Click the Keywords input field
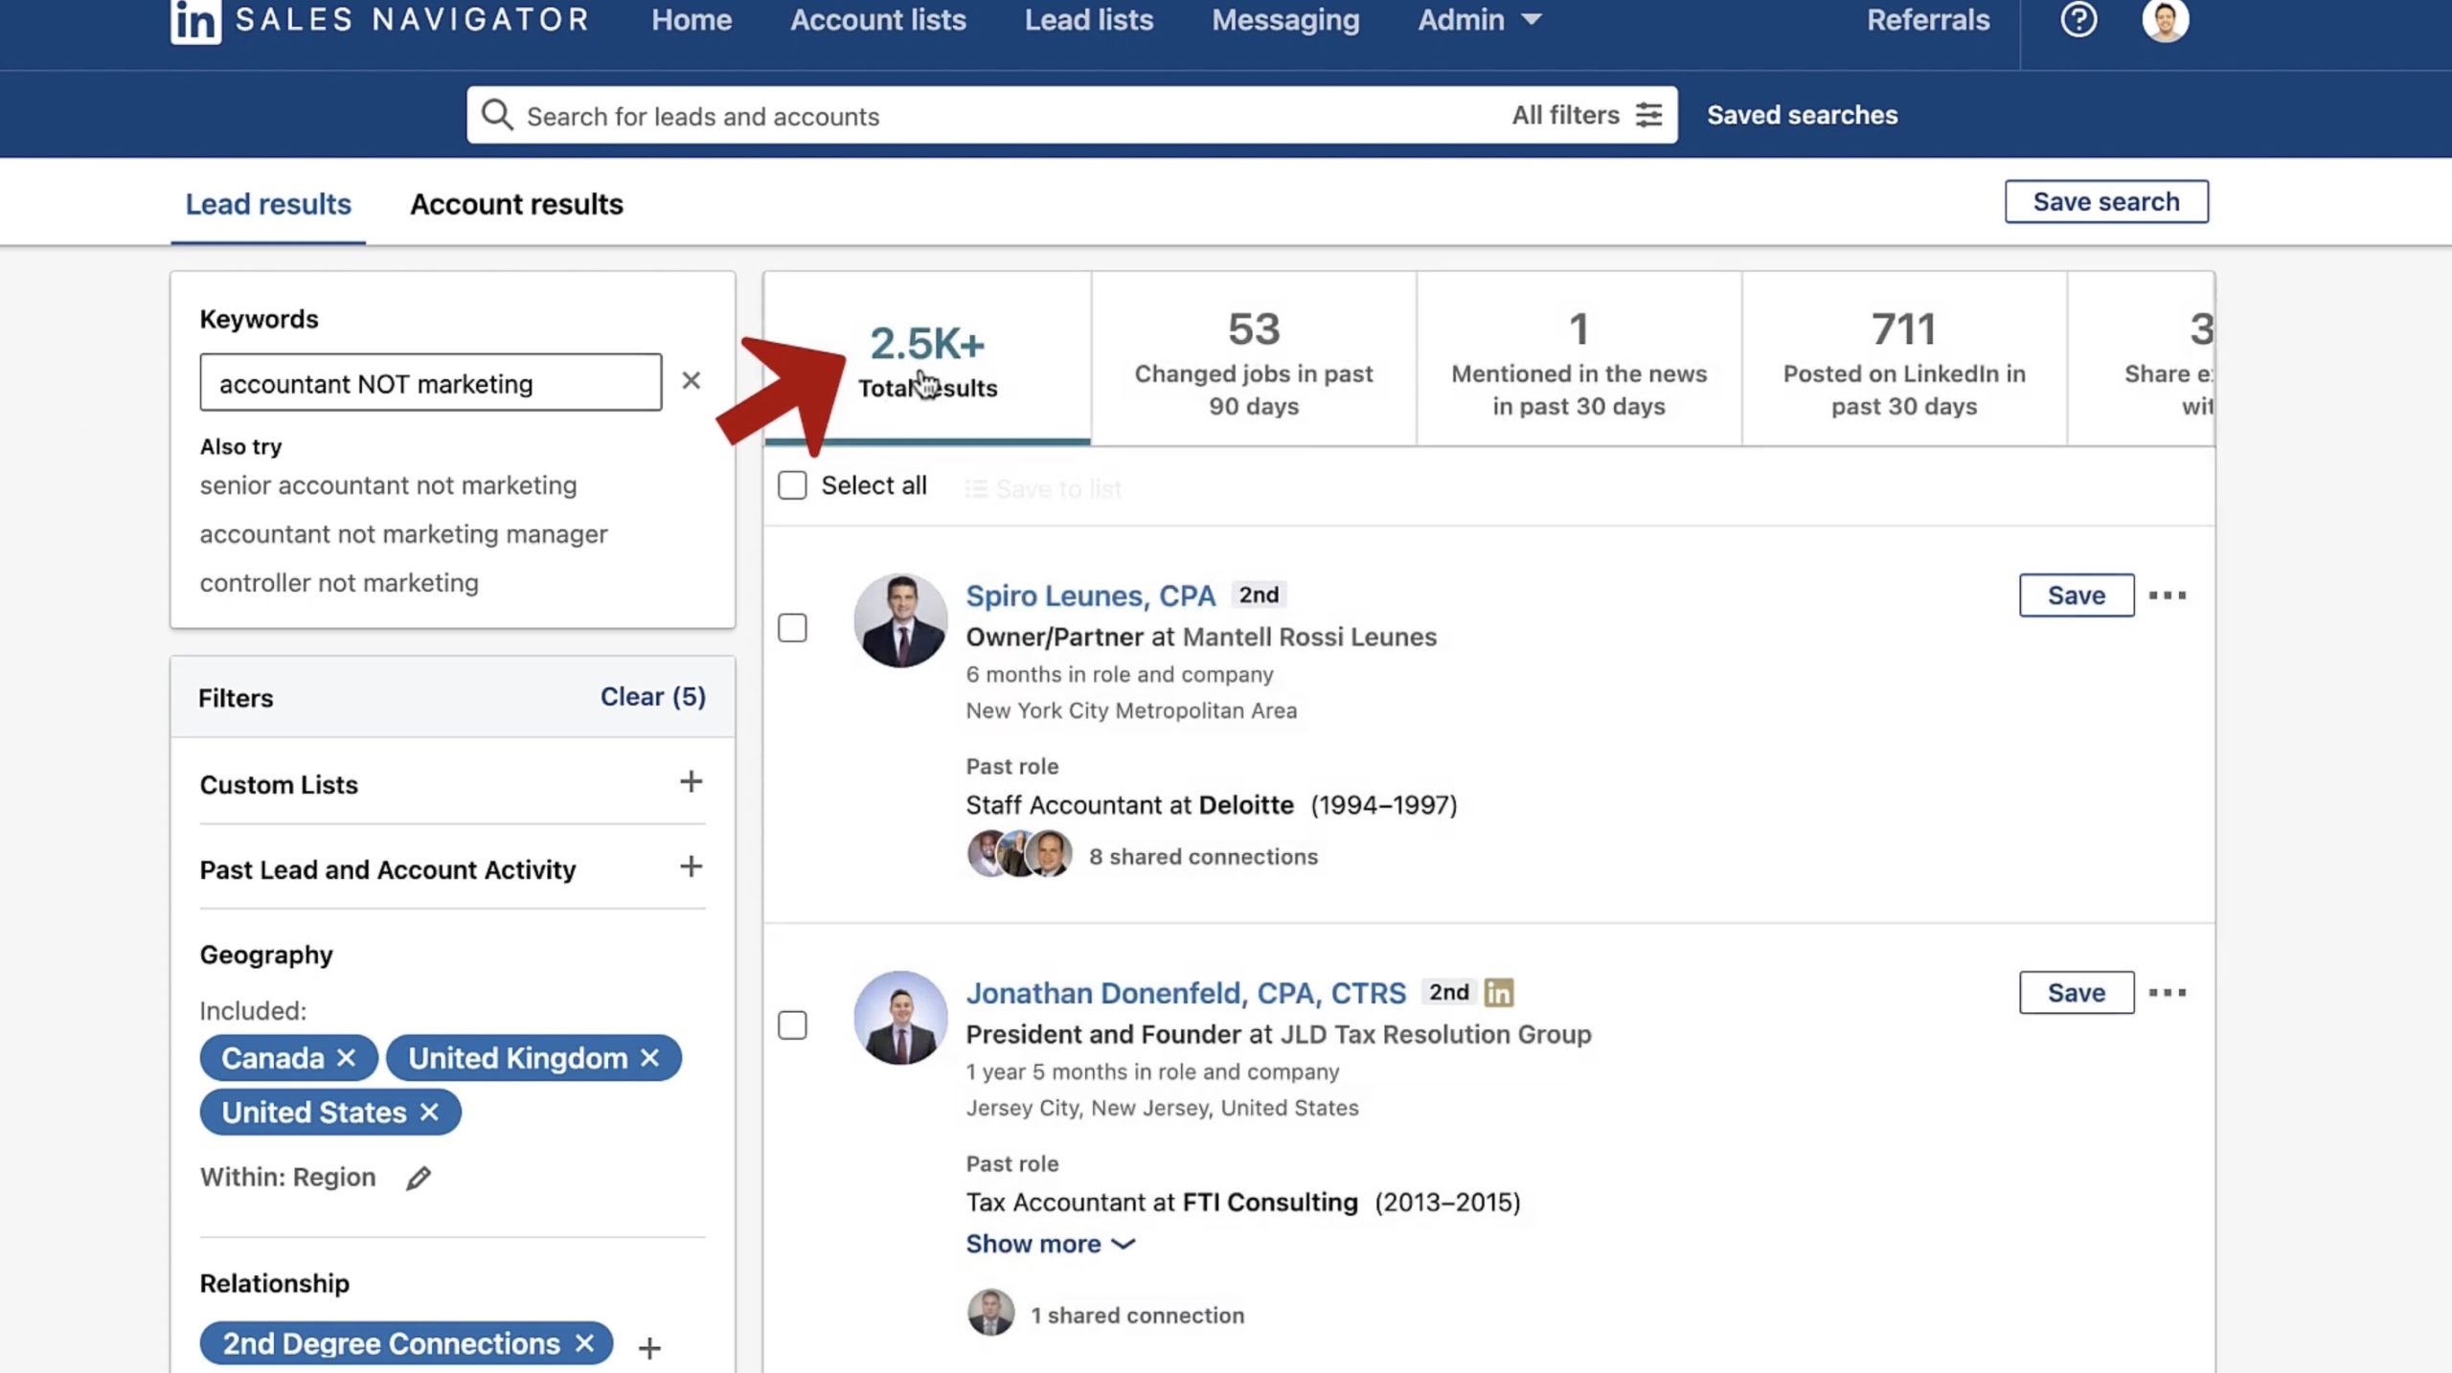Image resolution: width=2452 pixels, height=1373 pixels. click(430, 383)
